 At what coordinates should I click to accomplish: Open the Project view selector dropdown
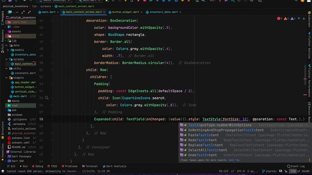[13, 12]
